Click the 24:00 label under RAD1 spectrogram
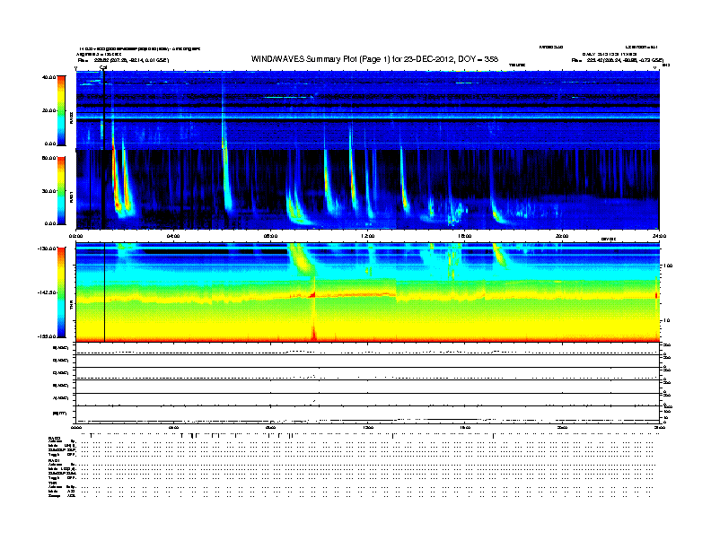The image size is (711, 549). tap(659, 236)
